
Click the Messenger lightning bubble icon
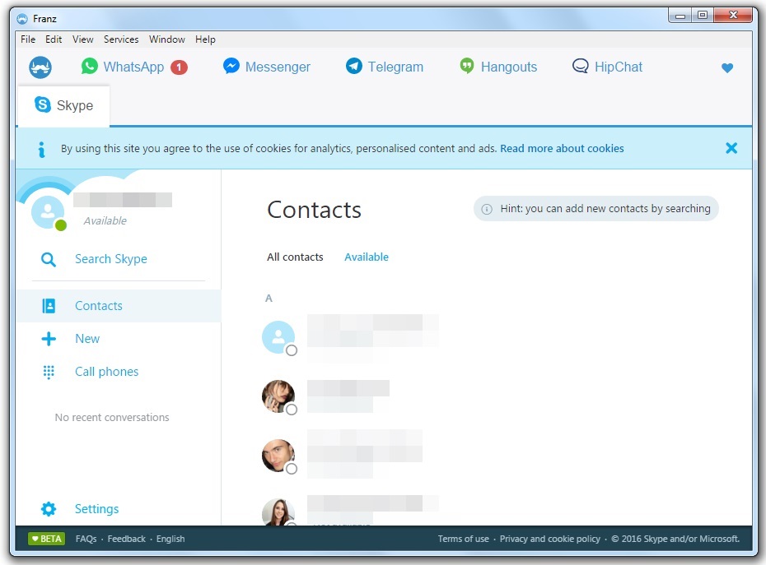[x=231, y=66]
